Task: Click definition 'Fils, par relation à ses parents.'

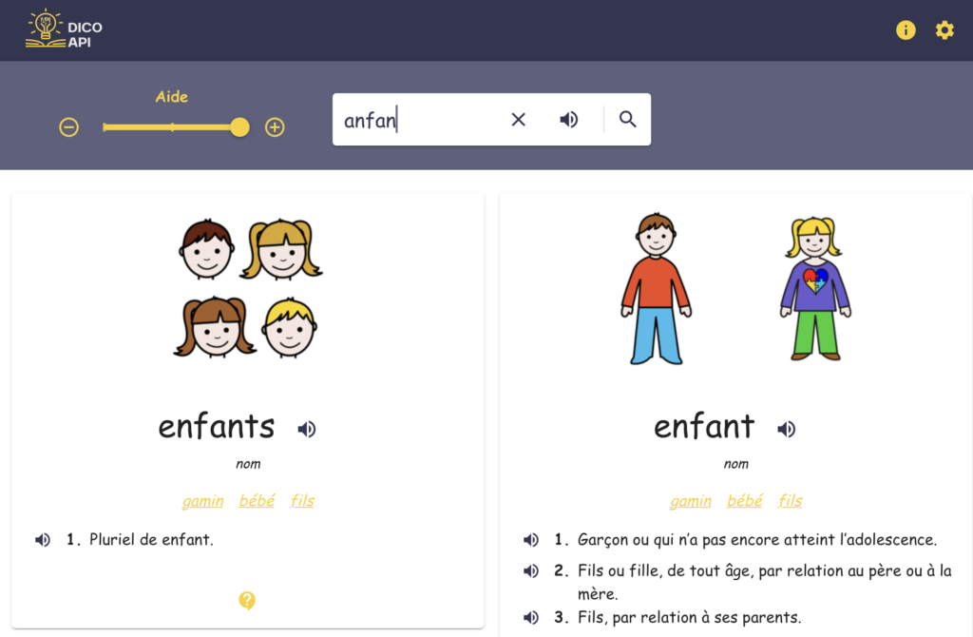Action: tap(690, 617)
